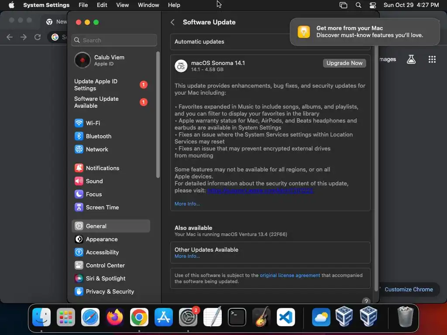Launch GarageBand from the Dock
This screenshot has width=447, height=335.
261,317
